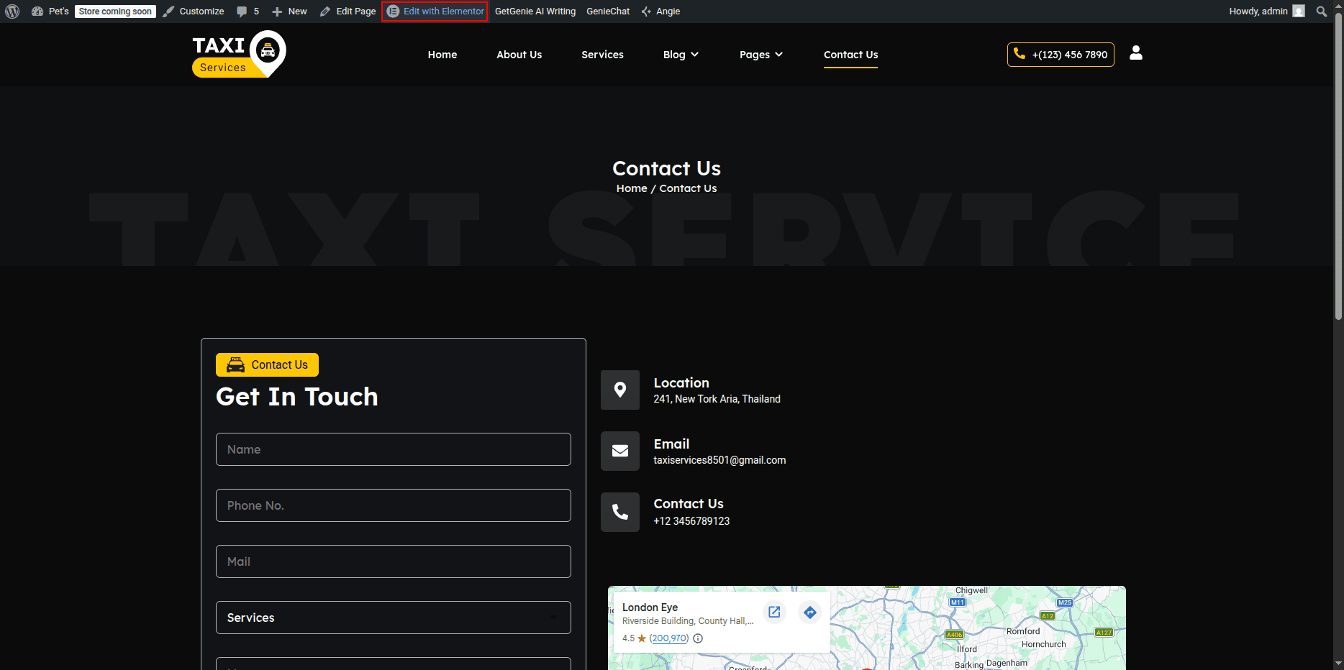This screenshot has width=1344, height=670.
Task: Click the admin bar search magnifier
Action: tap(1321, 12)
